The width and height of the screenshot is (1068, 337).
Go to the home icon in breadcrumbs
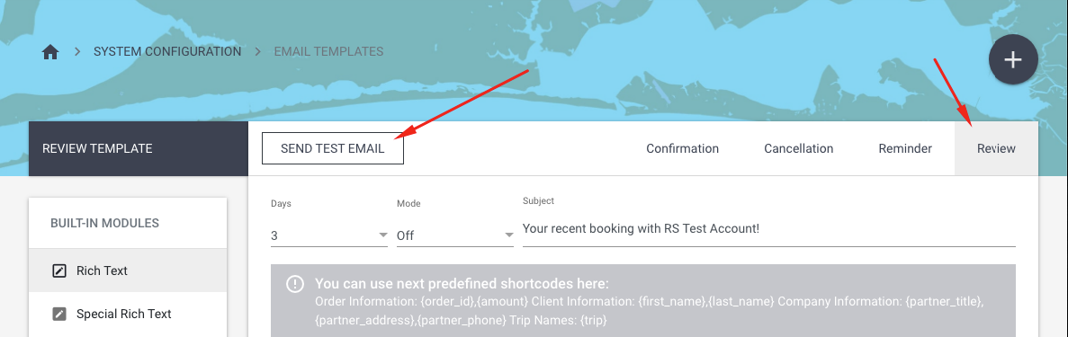(x=50, y=52)
